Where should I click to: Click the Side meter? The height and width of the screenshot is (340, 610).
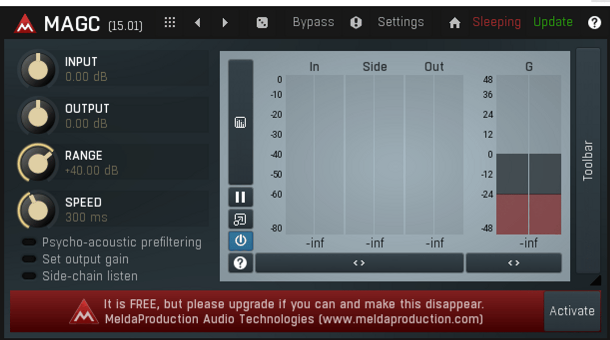[374, 154]
